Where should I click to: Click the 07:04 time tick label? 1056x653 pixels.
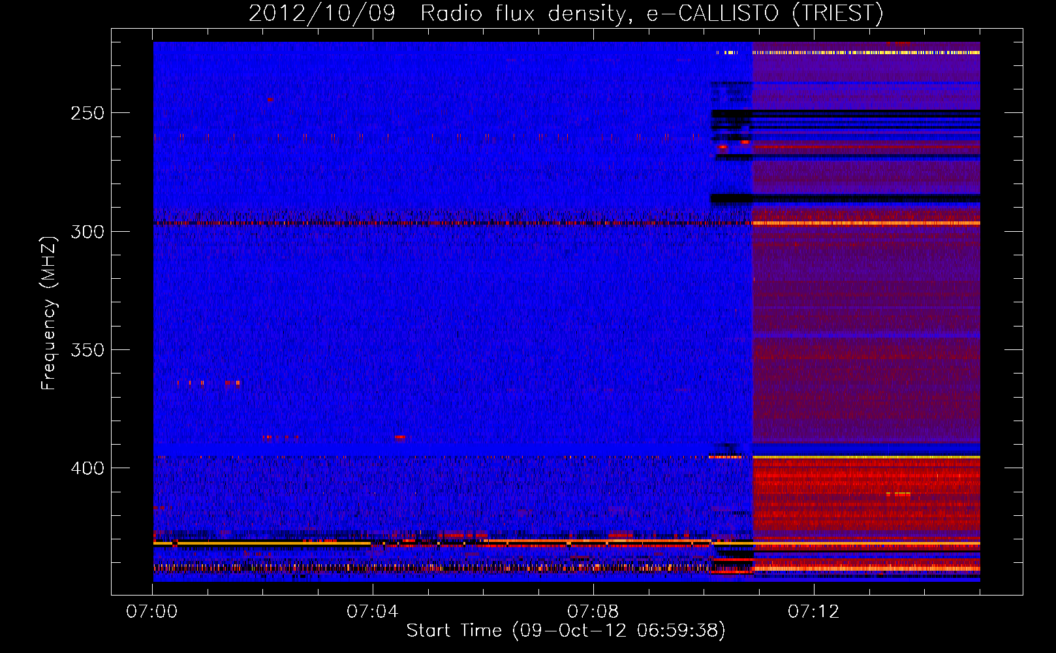[373, 612]
